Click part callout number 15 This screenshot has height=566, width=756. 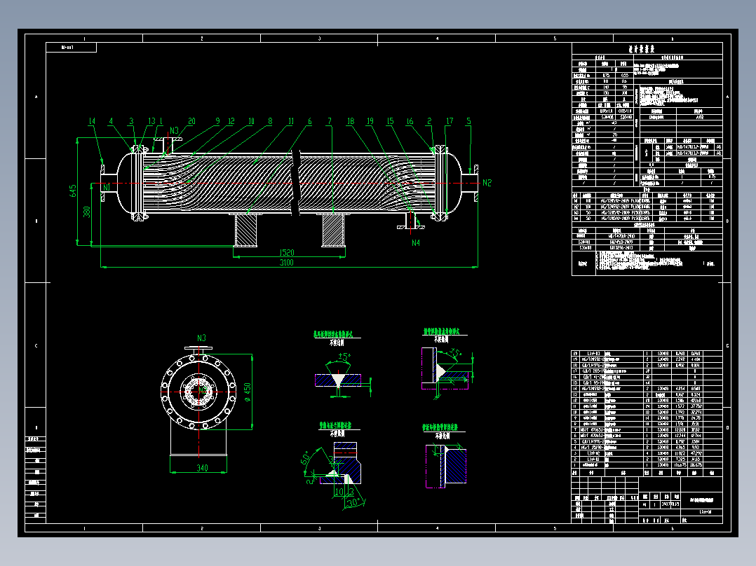tap(390, 121)
